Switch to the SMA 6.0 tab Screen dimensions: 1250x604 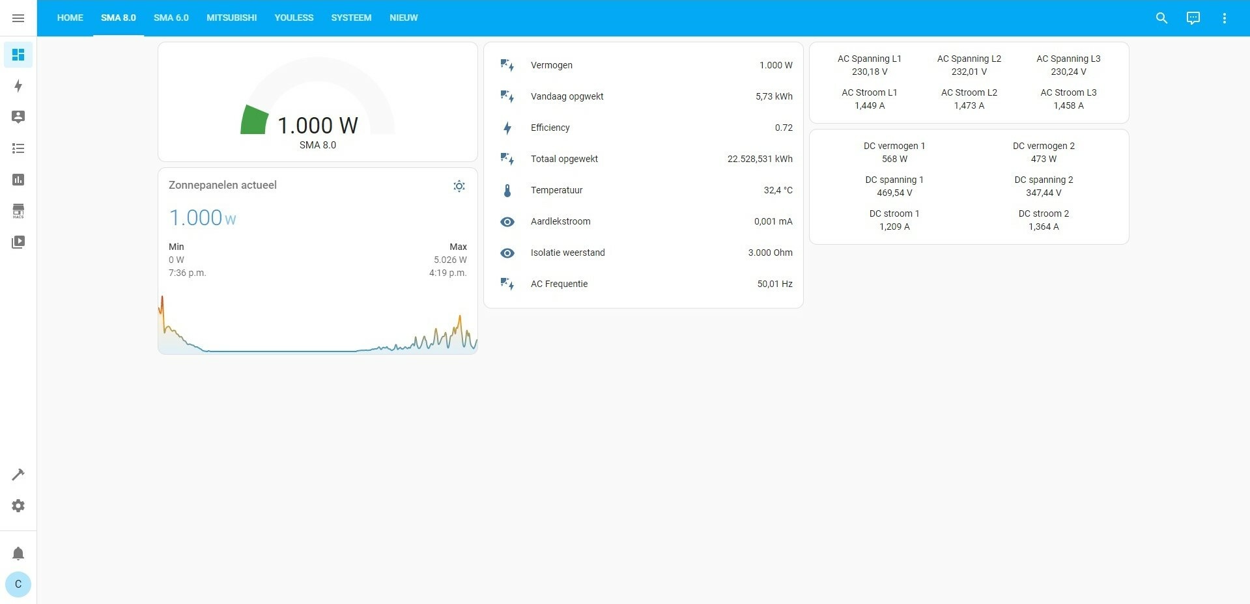(x=171, y=18)
